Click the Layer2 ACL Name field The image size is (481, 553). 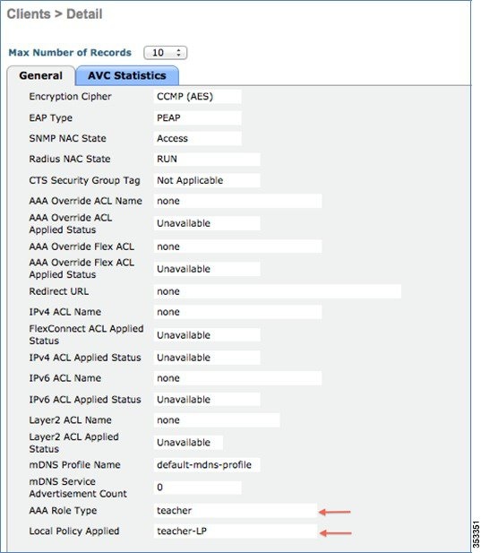tap(217, 420)
